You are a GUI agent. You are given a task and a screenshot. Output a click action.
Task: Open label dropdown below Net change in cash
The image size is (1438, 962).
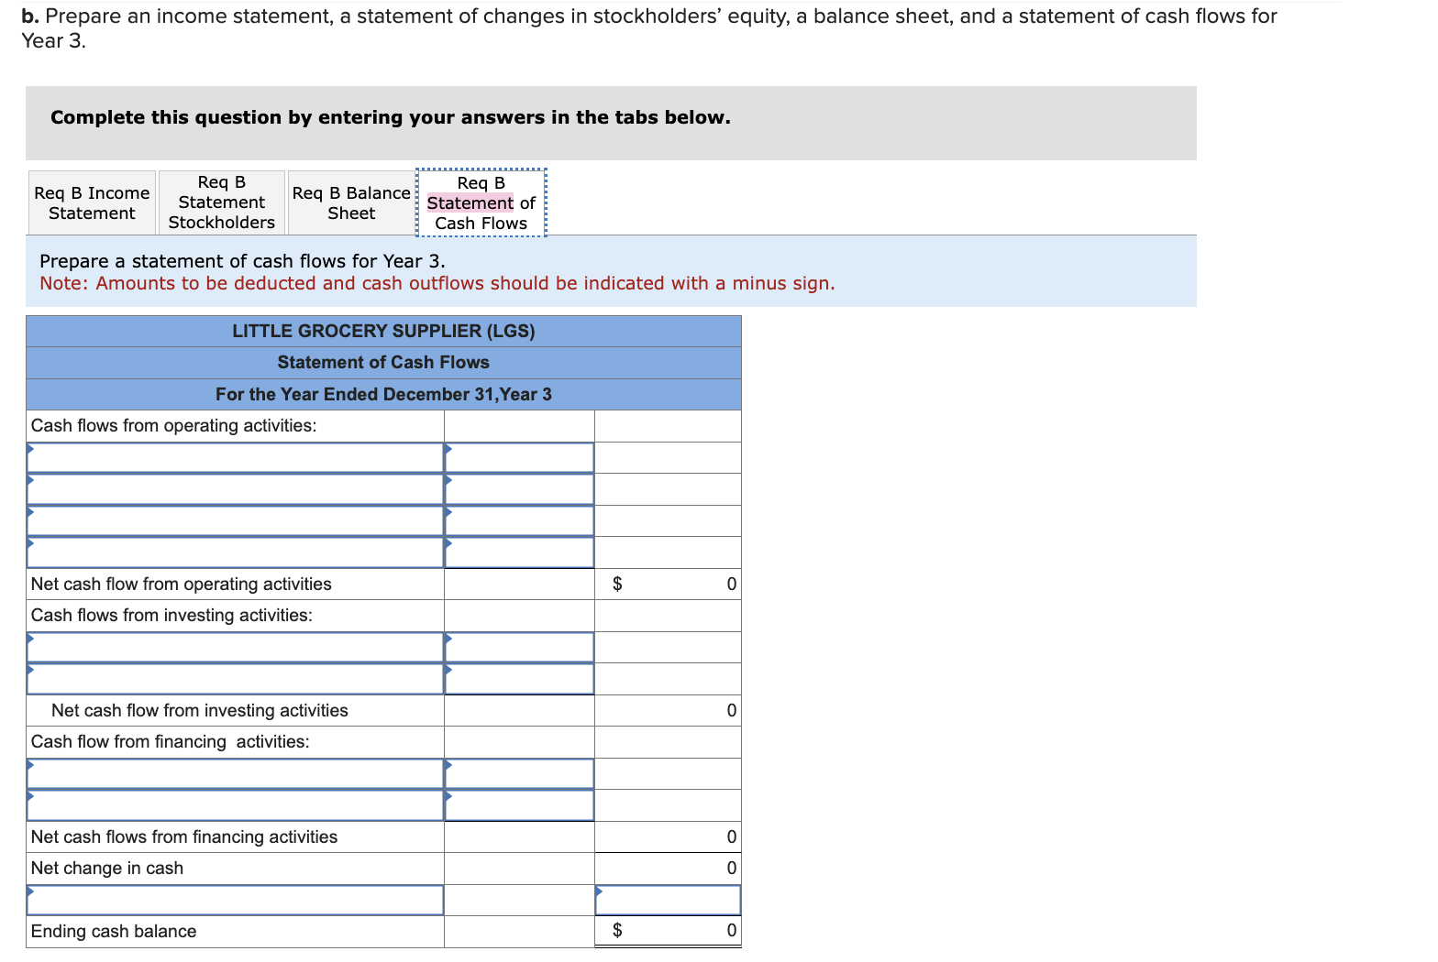236,900
